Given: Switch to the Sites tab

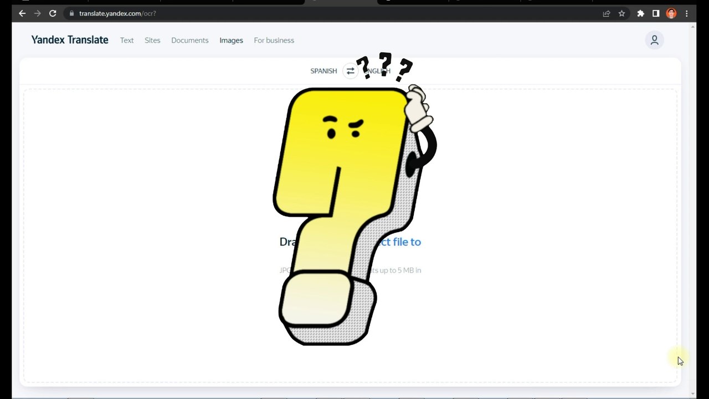Looking at the screenshot, I should click(x=152, y=40).
